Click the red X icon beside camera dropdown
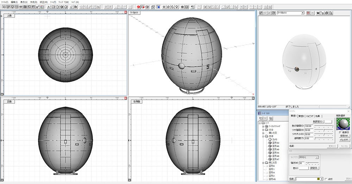The image size is (352, 184). pyautogui.click(x=308, y=13)
